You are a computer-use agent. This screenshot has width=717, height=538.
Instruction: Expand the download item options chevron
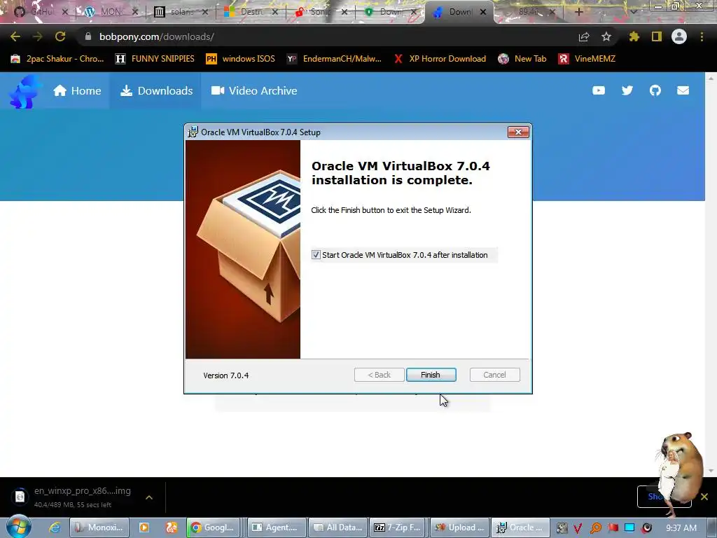click(149, 497)
